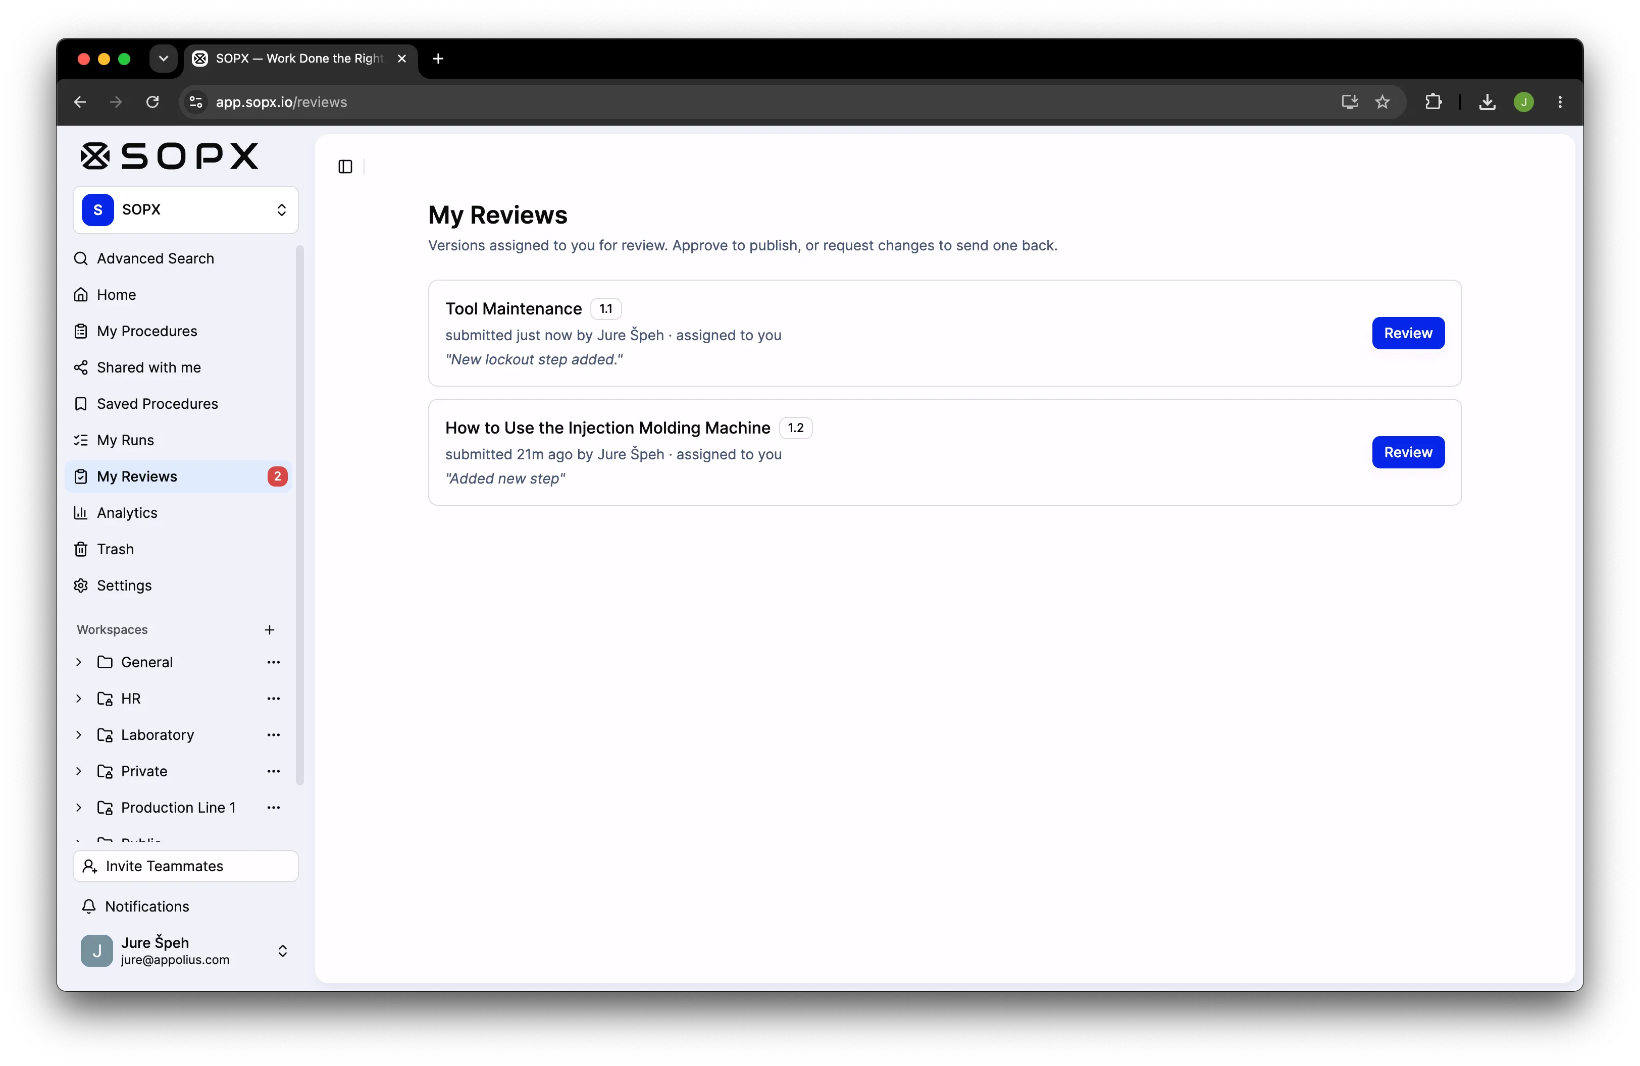
Task: Open Settings in the sidebar
Action: point(178,586)
